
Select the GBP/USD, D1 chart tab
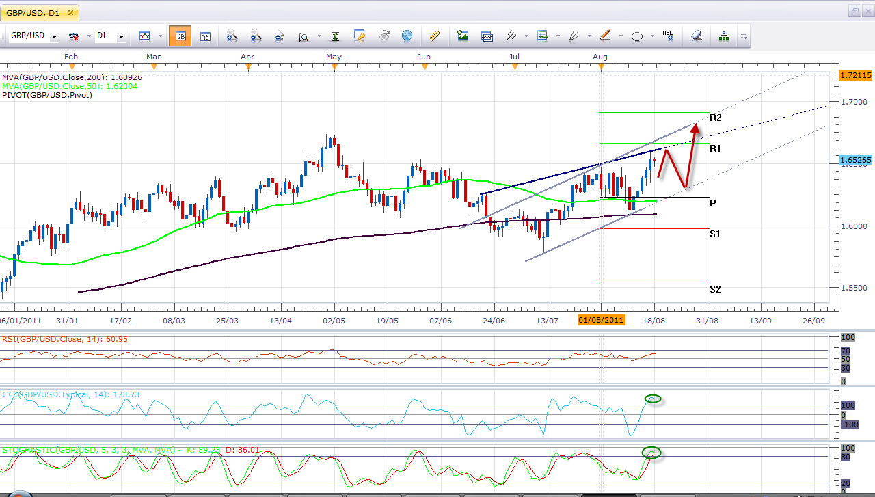40,12
